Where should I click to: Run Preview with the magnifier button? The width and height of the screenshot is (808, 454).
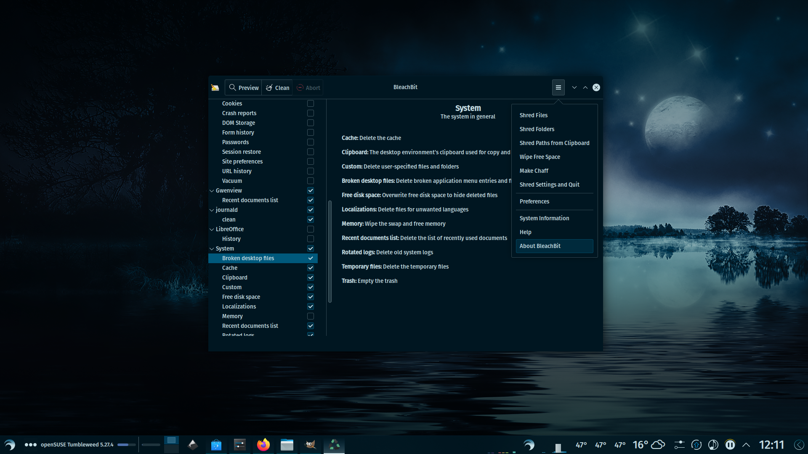pyautogui.click(x=244, y=87)
